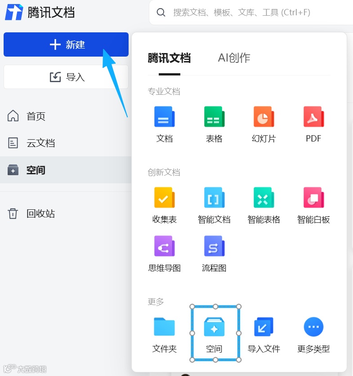Click the 创新文档 section label
Image resolution: width=353 pixels, height=376 pixels.
click(x=164, y=172)
